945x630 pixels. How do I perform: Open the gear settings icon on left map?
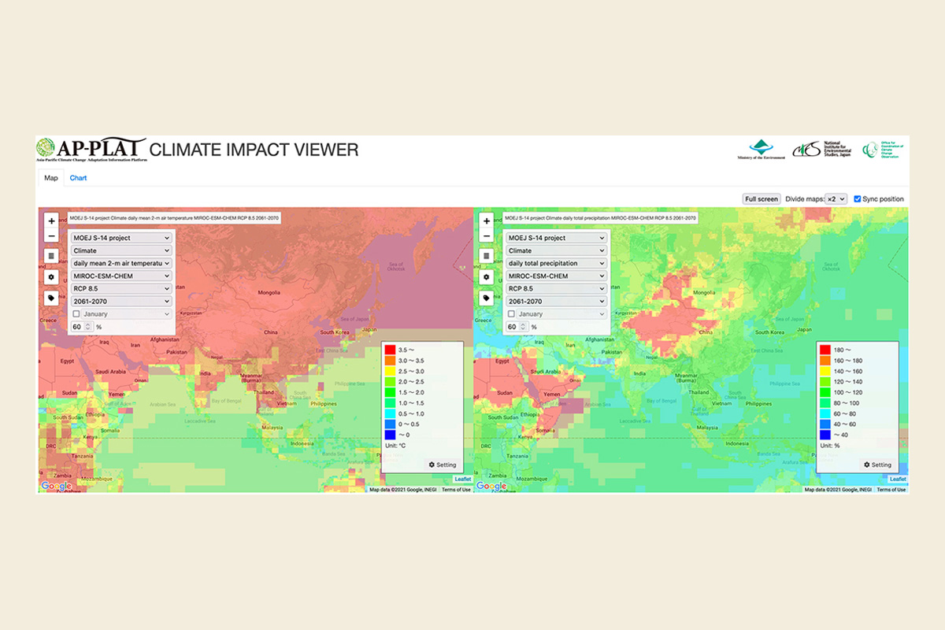tap(51, 277)
